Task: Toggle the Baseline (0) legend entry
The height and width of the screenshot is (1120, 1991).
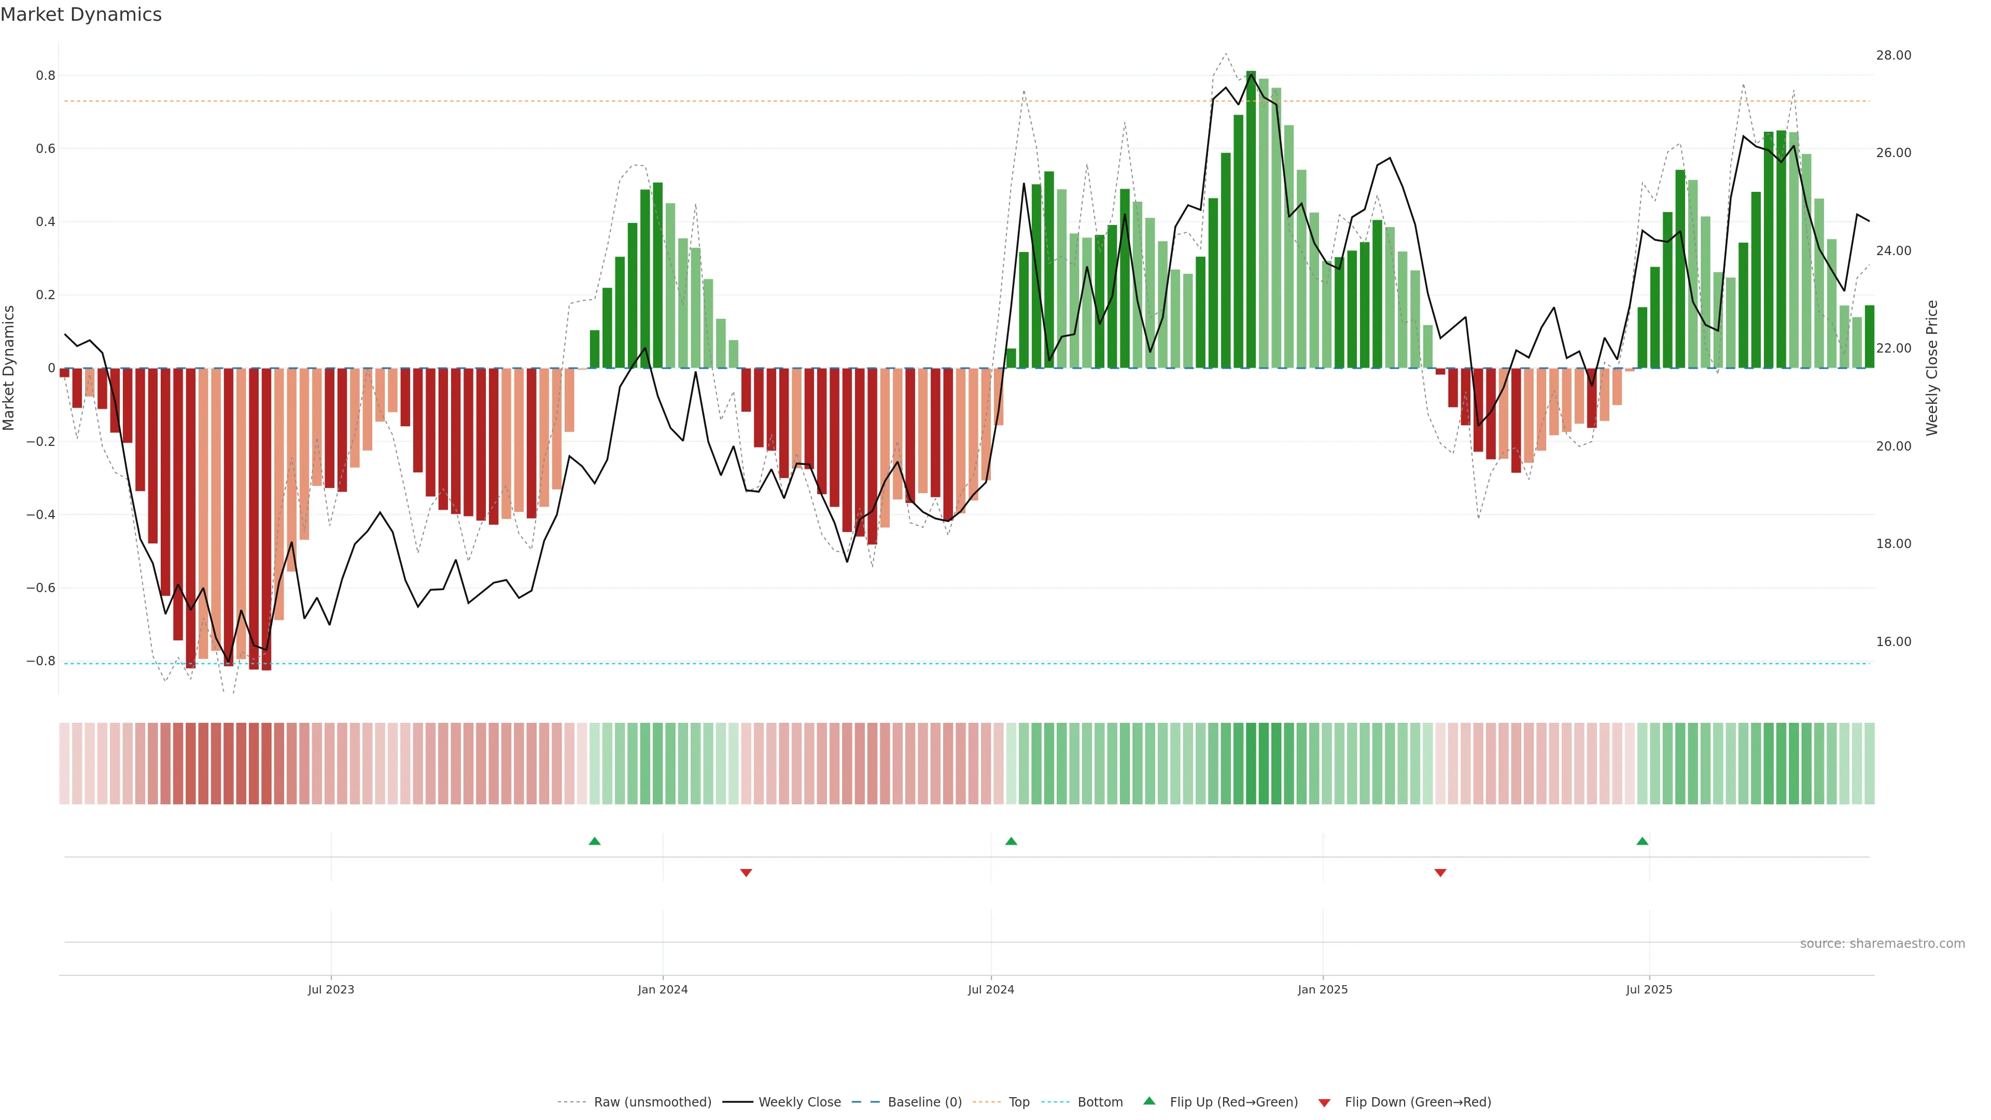Action: tap(924, 1102)
